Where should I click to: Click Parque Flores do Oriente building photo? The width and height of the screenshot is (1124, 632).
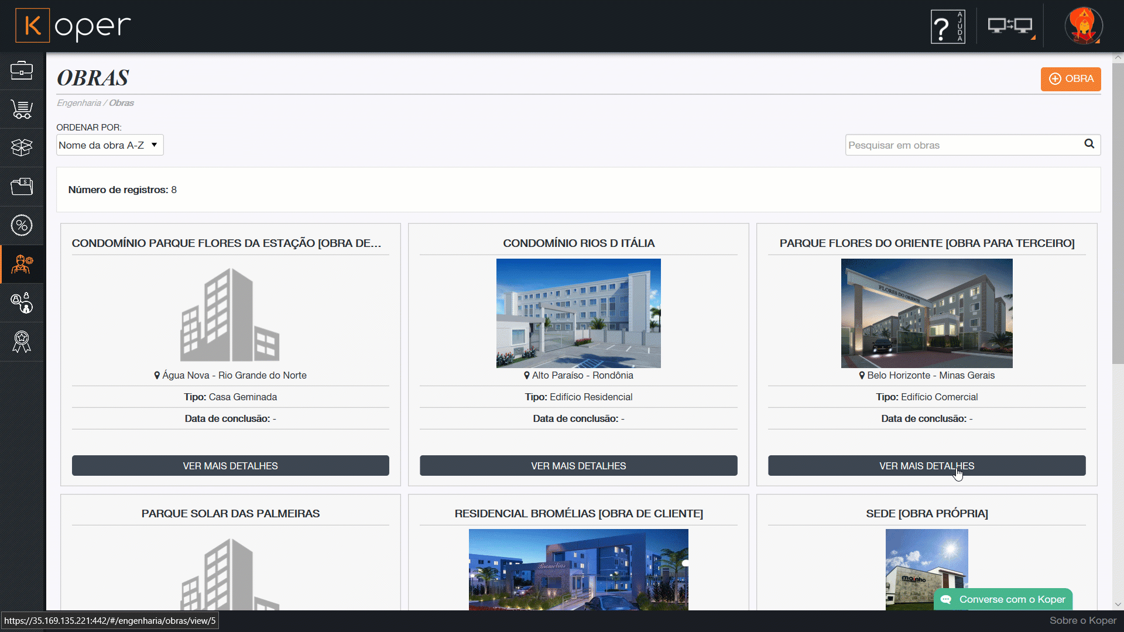(926, 313)
